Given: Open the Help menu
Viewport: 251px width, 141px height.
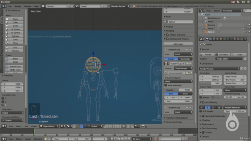Looking at the screenshot, I should tap(36, 6).
